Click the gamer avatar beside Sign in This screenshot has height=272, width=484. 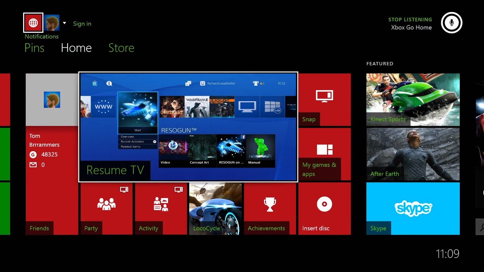tap(52, 23)
